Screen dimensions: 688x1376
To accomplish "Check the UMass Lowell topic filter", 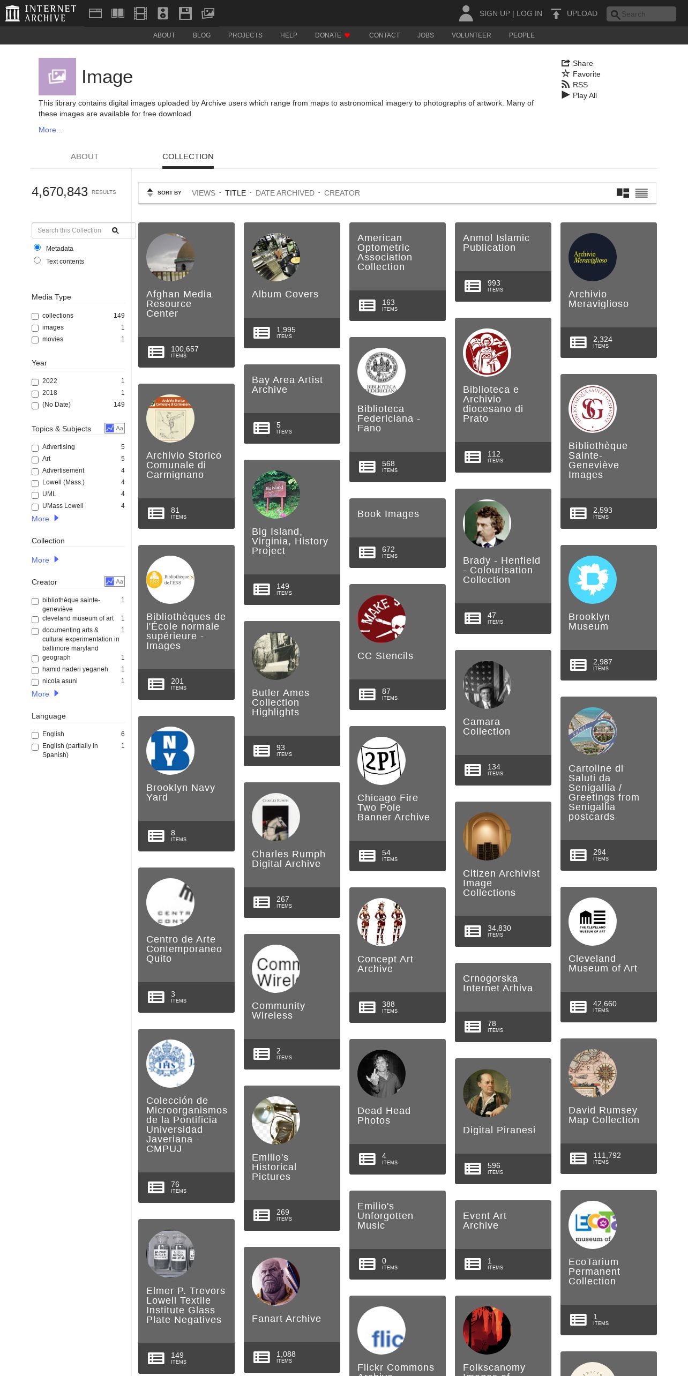I will click(35, 506).
